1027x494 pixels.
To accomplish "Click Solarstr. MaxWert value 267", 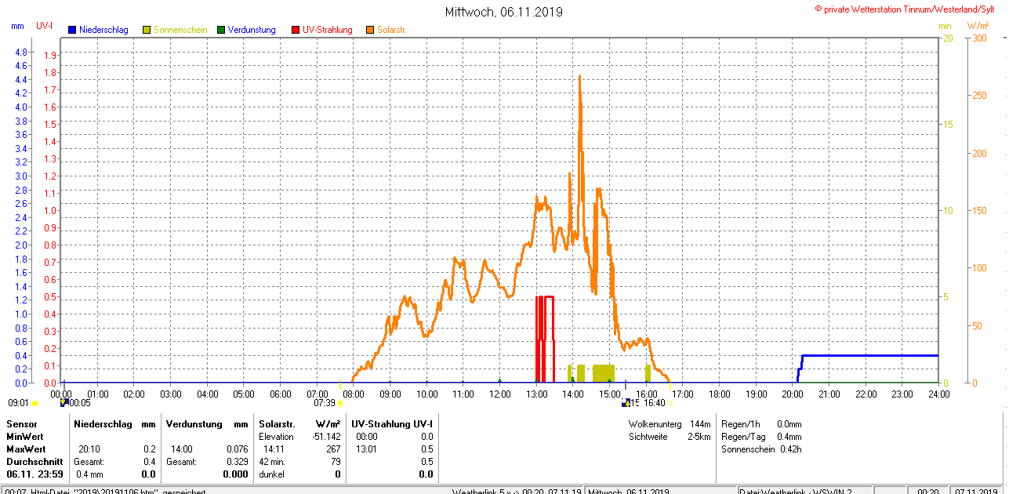I will (x=333, y=449).
